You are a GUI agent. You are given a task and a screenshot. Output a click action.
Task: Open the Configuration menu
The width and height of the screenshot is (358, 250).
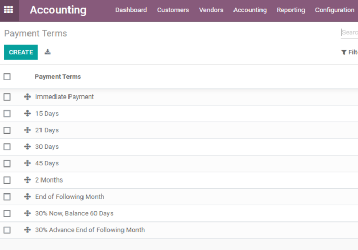click(x=335, y=10)
